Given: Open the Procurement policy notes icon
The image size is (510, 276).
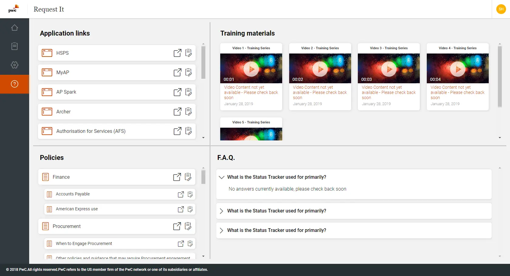Looking at the screenshot, I should [x=188, y=226].
